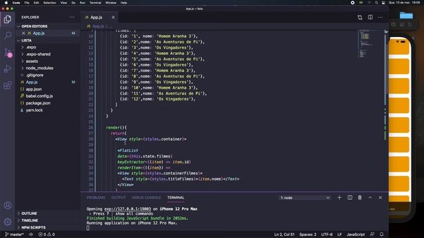Click errors and warnings count in status bar
Viewport: 424px width, 238px height.
(46, 235)
